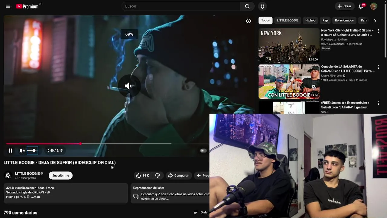
Task: Open (FREE) Juanssin LA PARA Type beat title
Action: (x=345, y=105)
